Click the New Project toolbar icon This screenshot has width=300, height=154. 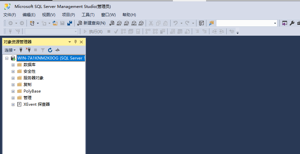coord(32,23)
